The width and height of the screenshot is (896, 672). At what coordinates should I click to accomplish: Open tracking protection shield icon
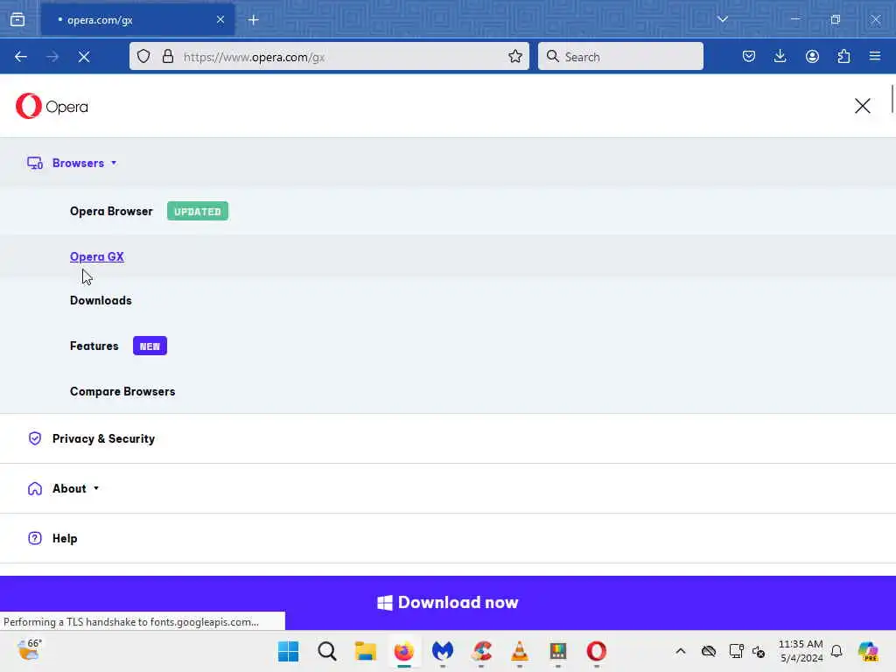(143, 56)
